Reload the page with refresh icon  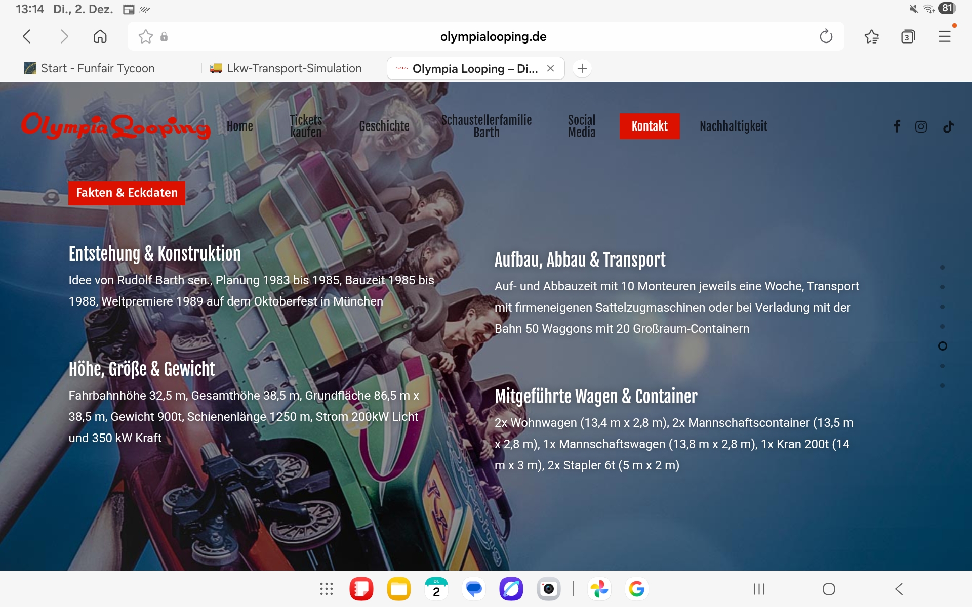click(826, 36)
